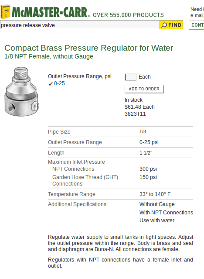Open the CONTACT menu item at top right

[197, 25]
